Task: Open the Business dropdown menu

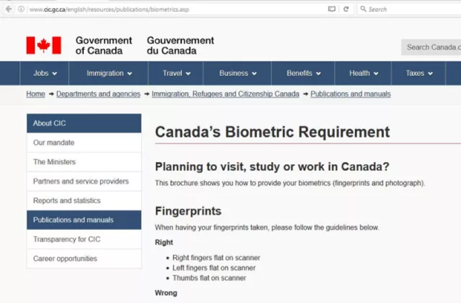Action: pos(237,73)
